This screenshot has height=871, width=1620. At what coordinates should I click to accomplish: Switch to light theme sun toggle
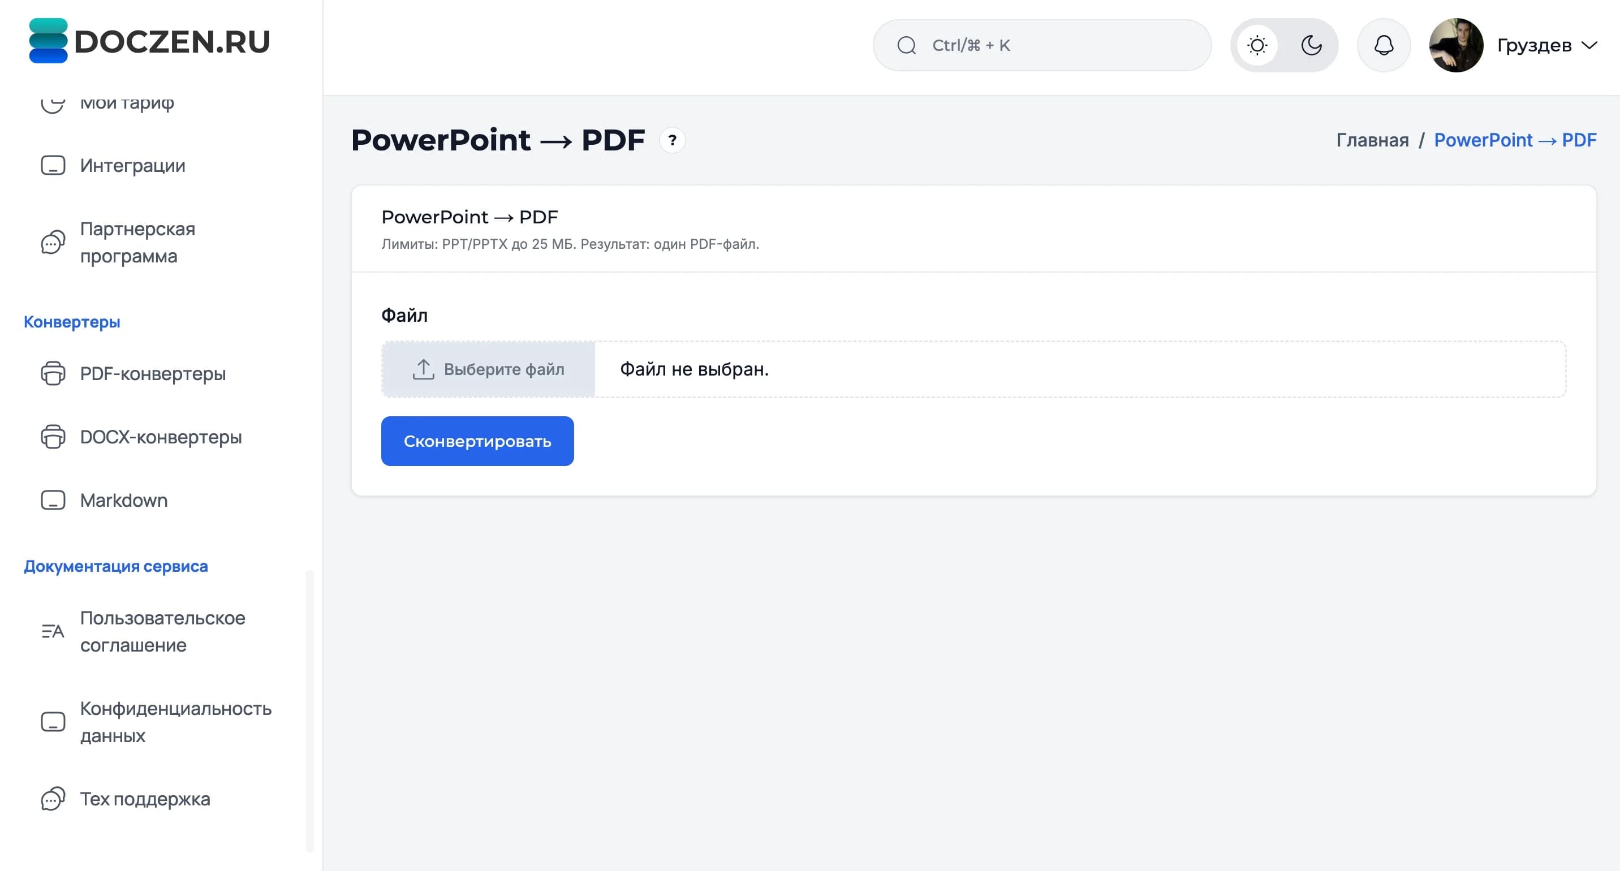(1257, 45)
